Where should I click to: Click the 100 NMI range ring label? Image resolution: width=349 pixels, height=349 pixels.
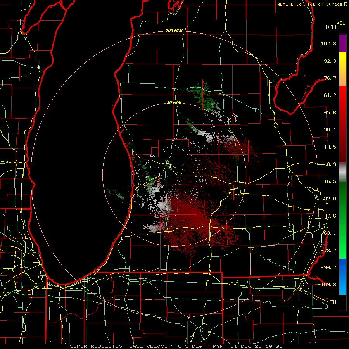coord(174,31)
